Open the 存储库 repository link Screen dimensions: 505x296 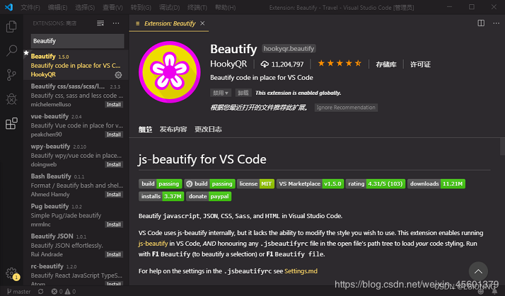click(x=386, y=65)
